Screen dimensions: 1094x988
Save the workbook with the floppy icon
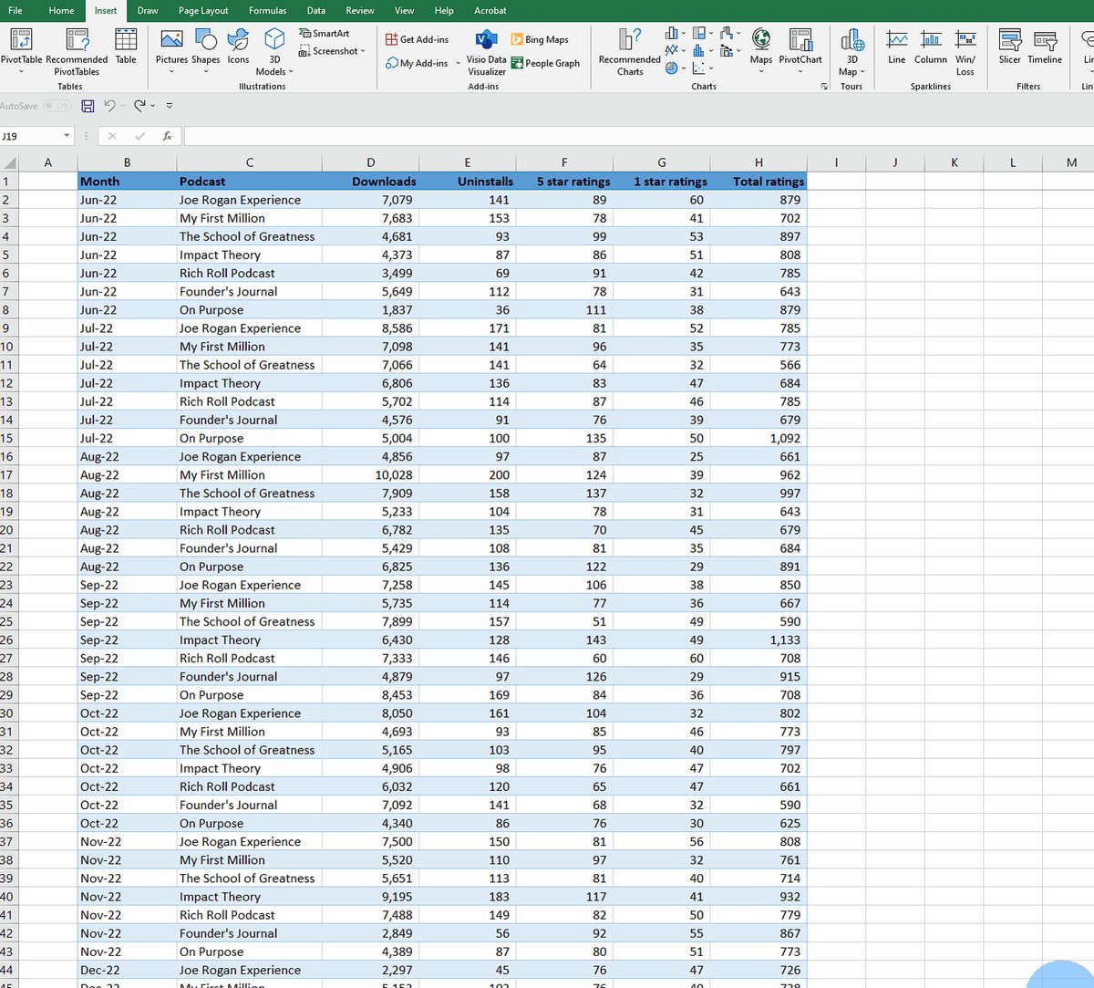click(x=88, y=106)
